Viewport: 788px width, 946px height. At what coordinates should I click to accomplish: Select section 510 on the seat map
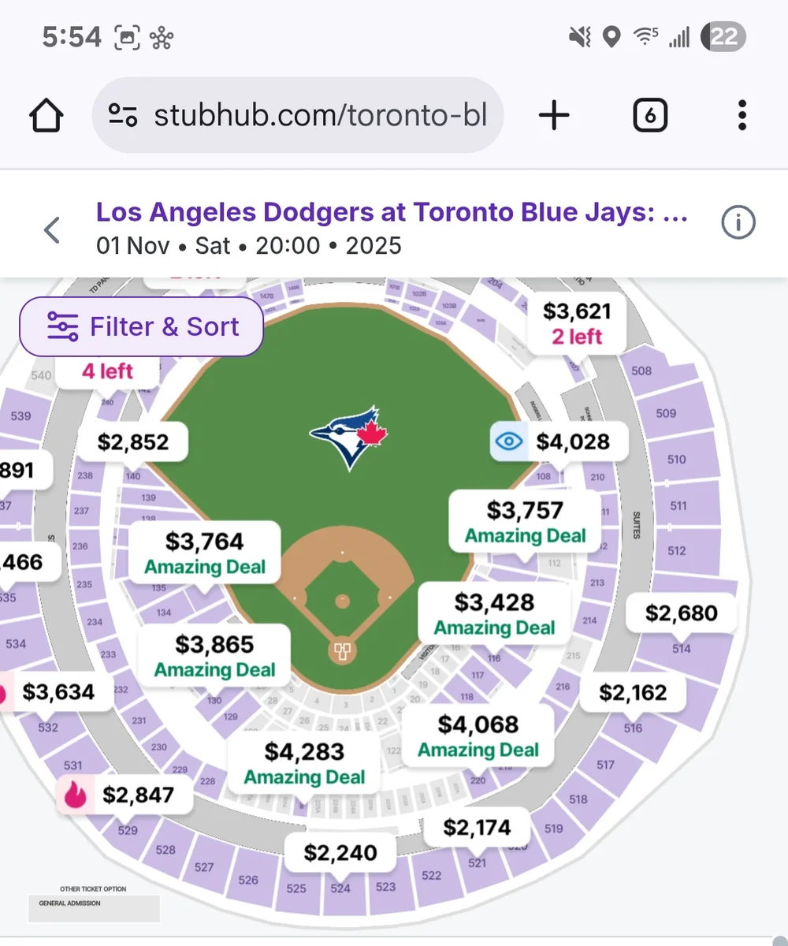point(676,459)
